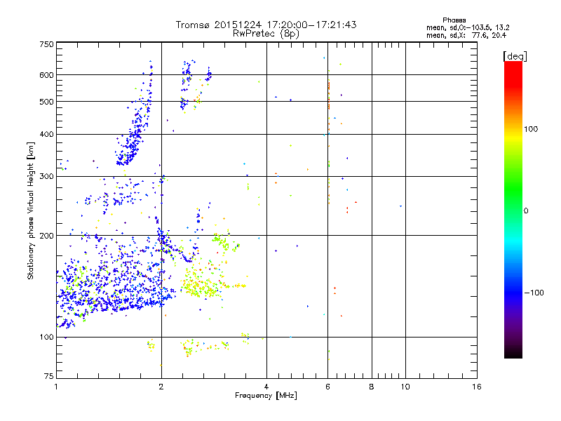Click the colorbar tick label '0'
The width and height of the screenshot is (561, 421).
click(526, 211)
